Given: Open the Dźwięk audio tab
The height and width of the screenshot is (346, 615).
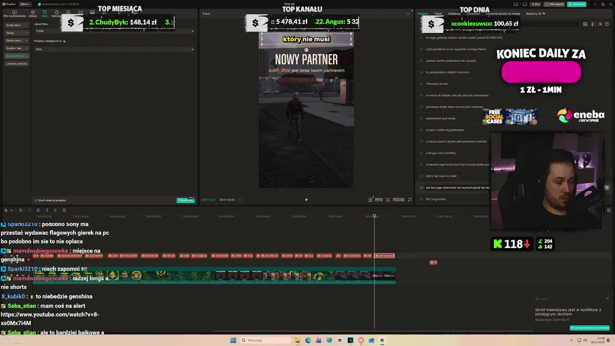Looking at the screenshot, I should pos(33,13).
